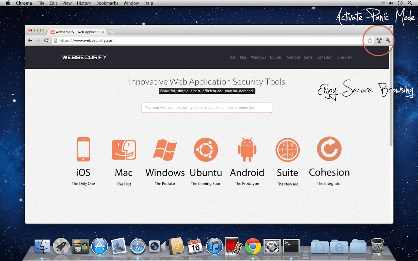The width and height of the screenshot is (418, 261).
Task: Click Windows link in site header
Action: pos(258,57)
